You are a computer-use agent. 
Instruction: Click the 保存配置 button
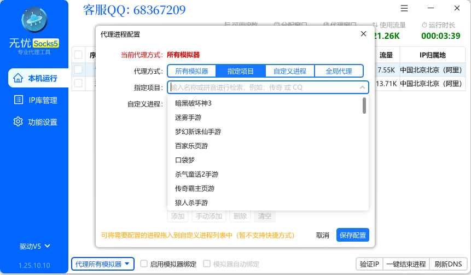(x=353, y=235)
